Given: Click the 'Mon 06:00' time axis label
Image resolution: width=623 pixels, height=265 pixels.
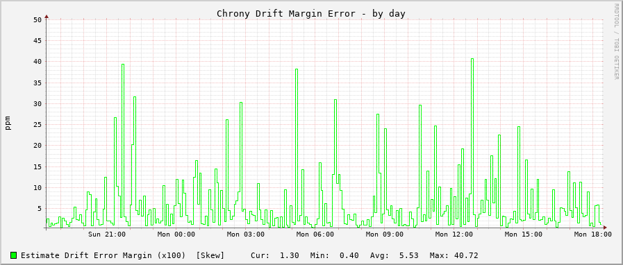Looking at the screenshot, I should pyautogui.click(x=315, y=234).
